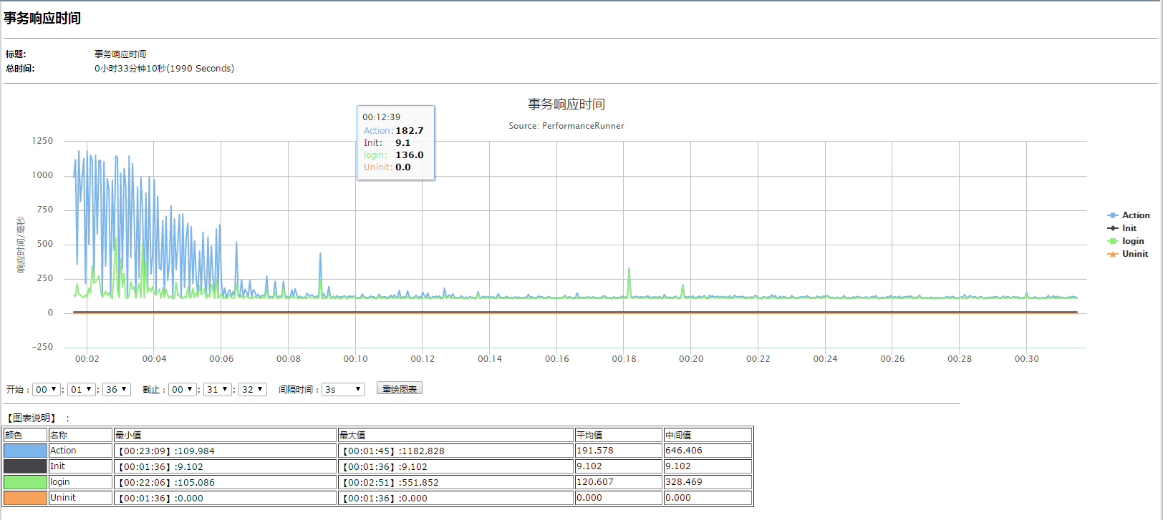
Task: Toggle the login series legend entry
Action: coord(1132,241)
